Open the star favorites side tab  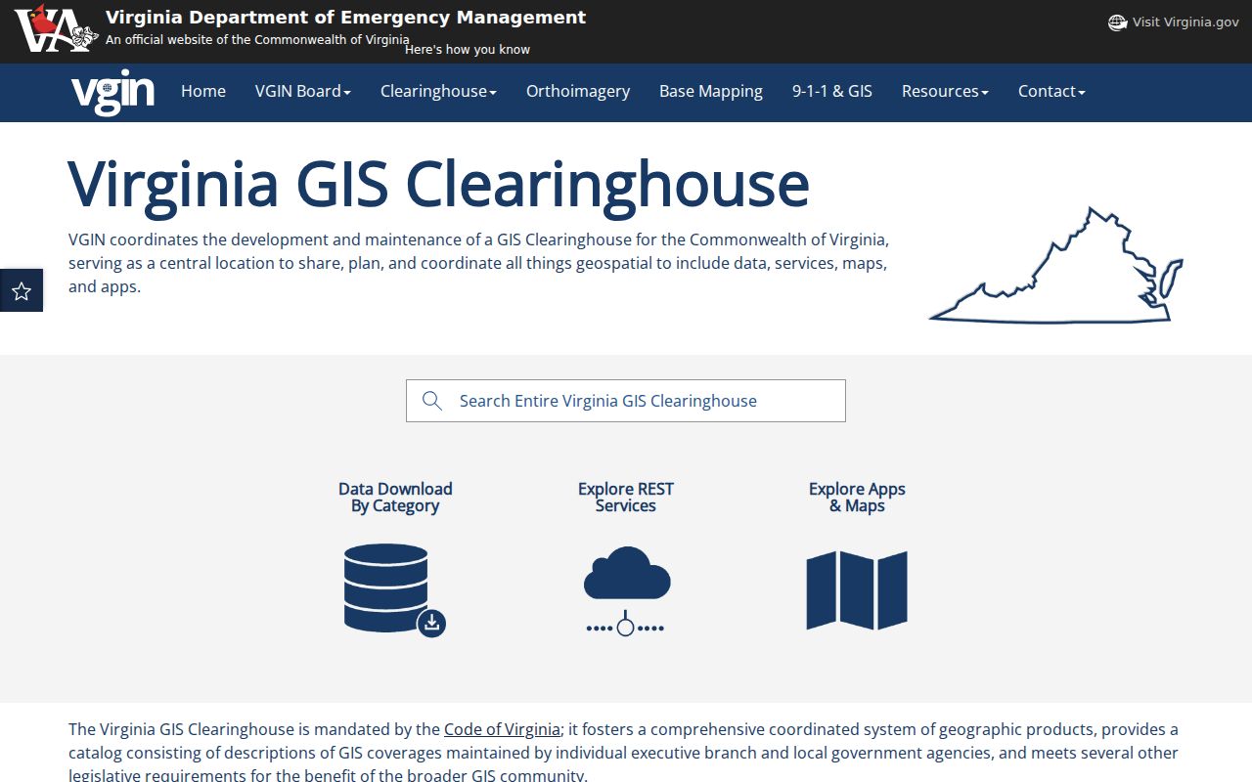(x=22, y=290)
